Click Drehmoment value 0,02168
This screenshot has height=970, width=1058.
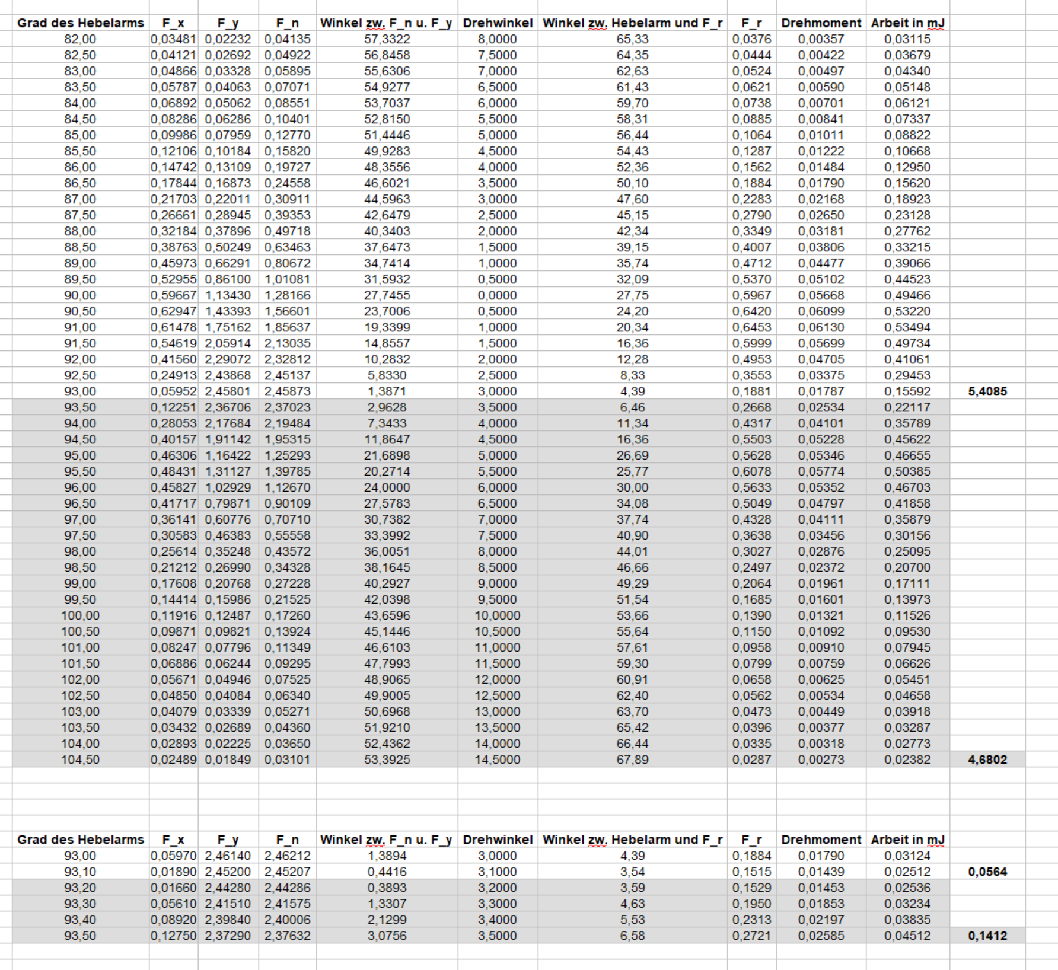click(x=821, y=199)
